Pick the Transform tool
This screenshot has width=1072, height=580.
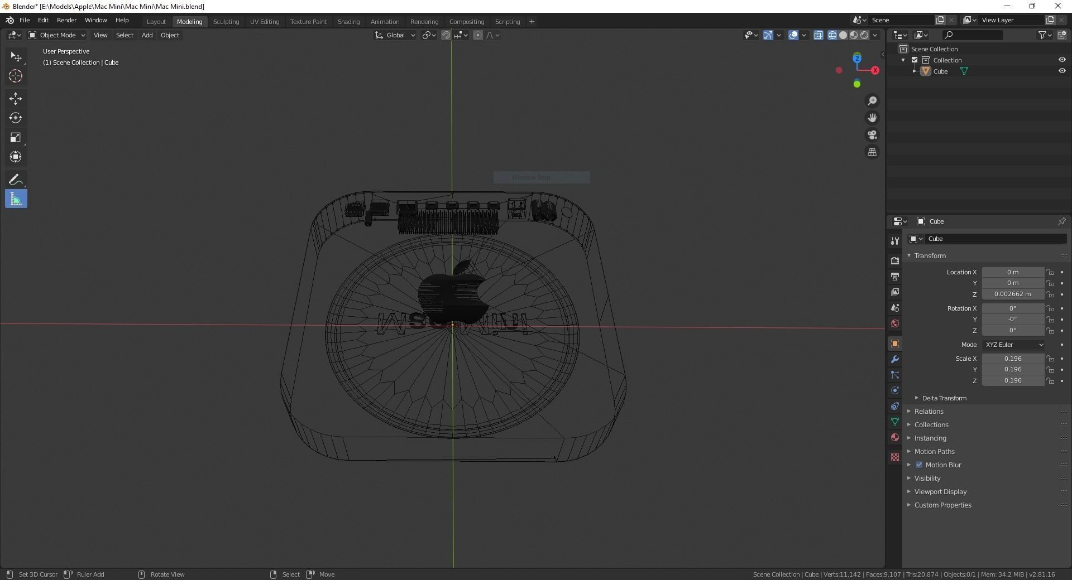16,157
